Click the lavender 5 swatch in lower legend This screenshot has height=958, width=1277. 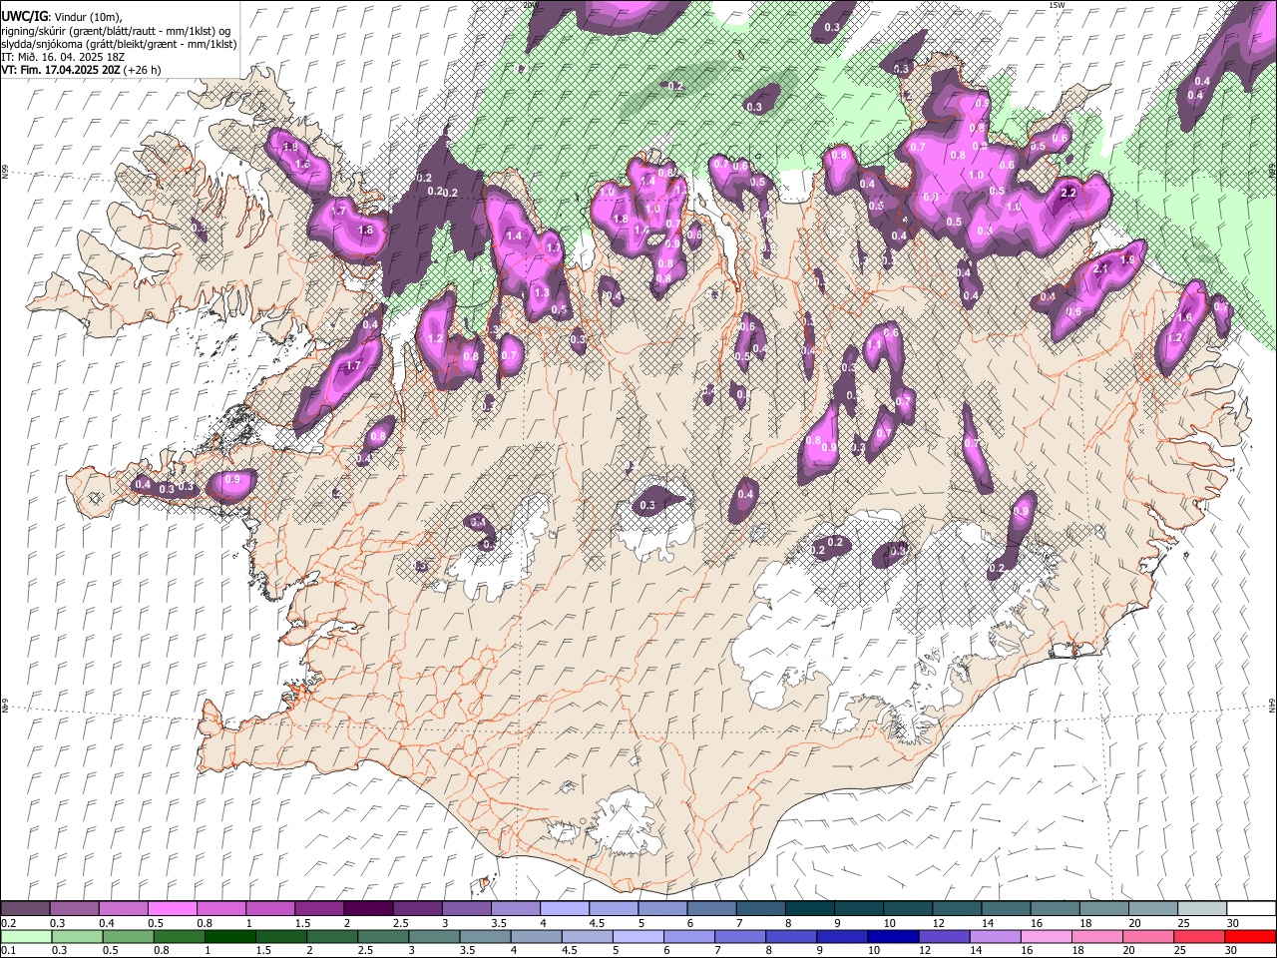[x=638, y=936]
